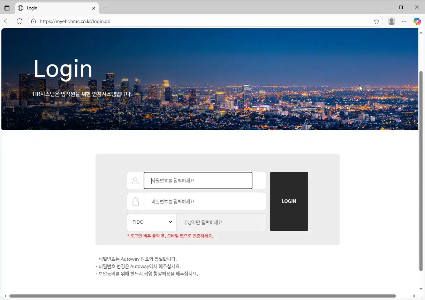This screenshot has width=425, height=300.
Task: View site information via lock icon
Action: coord(33,21)
